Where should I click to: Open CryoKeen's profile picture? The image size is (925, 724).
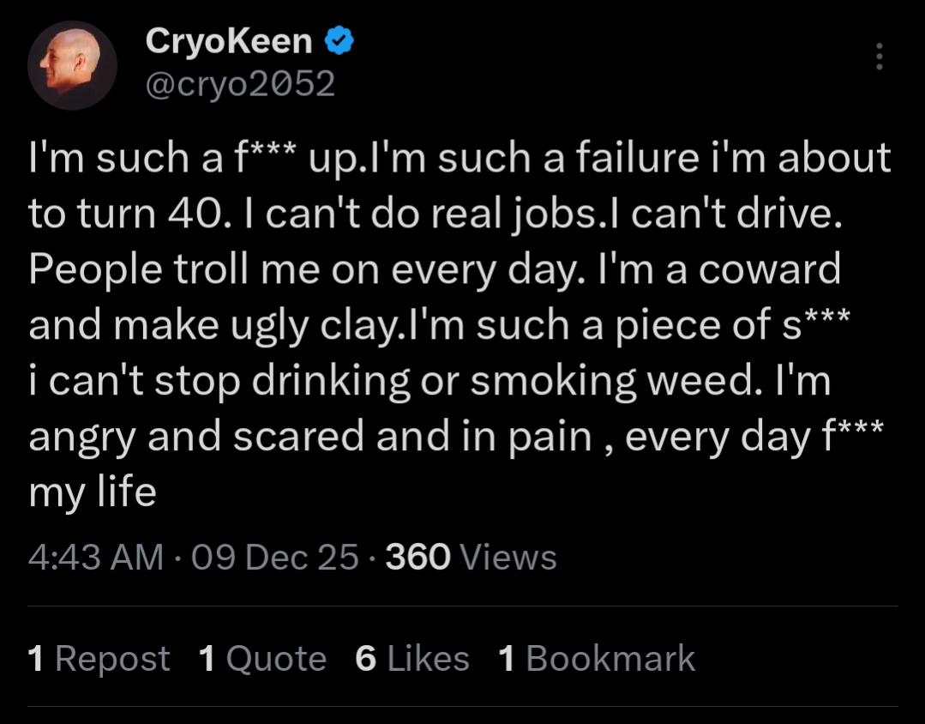(x=72, y=65)
